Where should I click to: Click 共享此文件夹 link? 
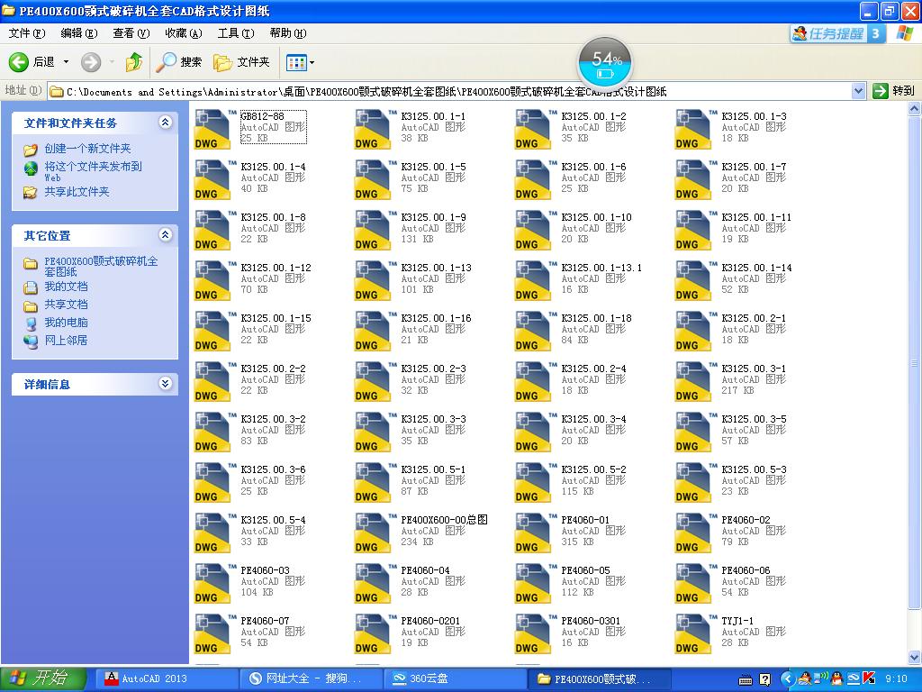tap(77, 192)
